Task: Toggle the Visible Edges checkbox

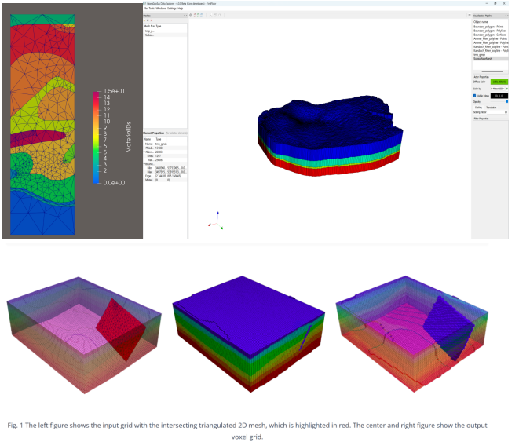Action: click(475, 96)
